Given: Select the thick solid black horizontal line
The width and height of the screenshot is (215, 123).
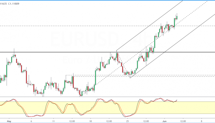Looking at the screenshot, I should pyautogui.click(x=107, y=52).
